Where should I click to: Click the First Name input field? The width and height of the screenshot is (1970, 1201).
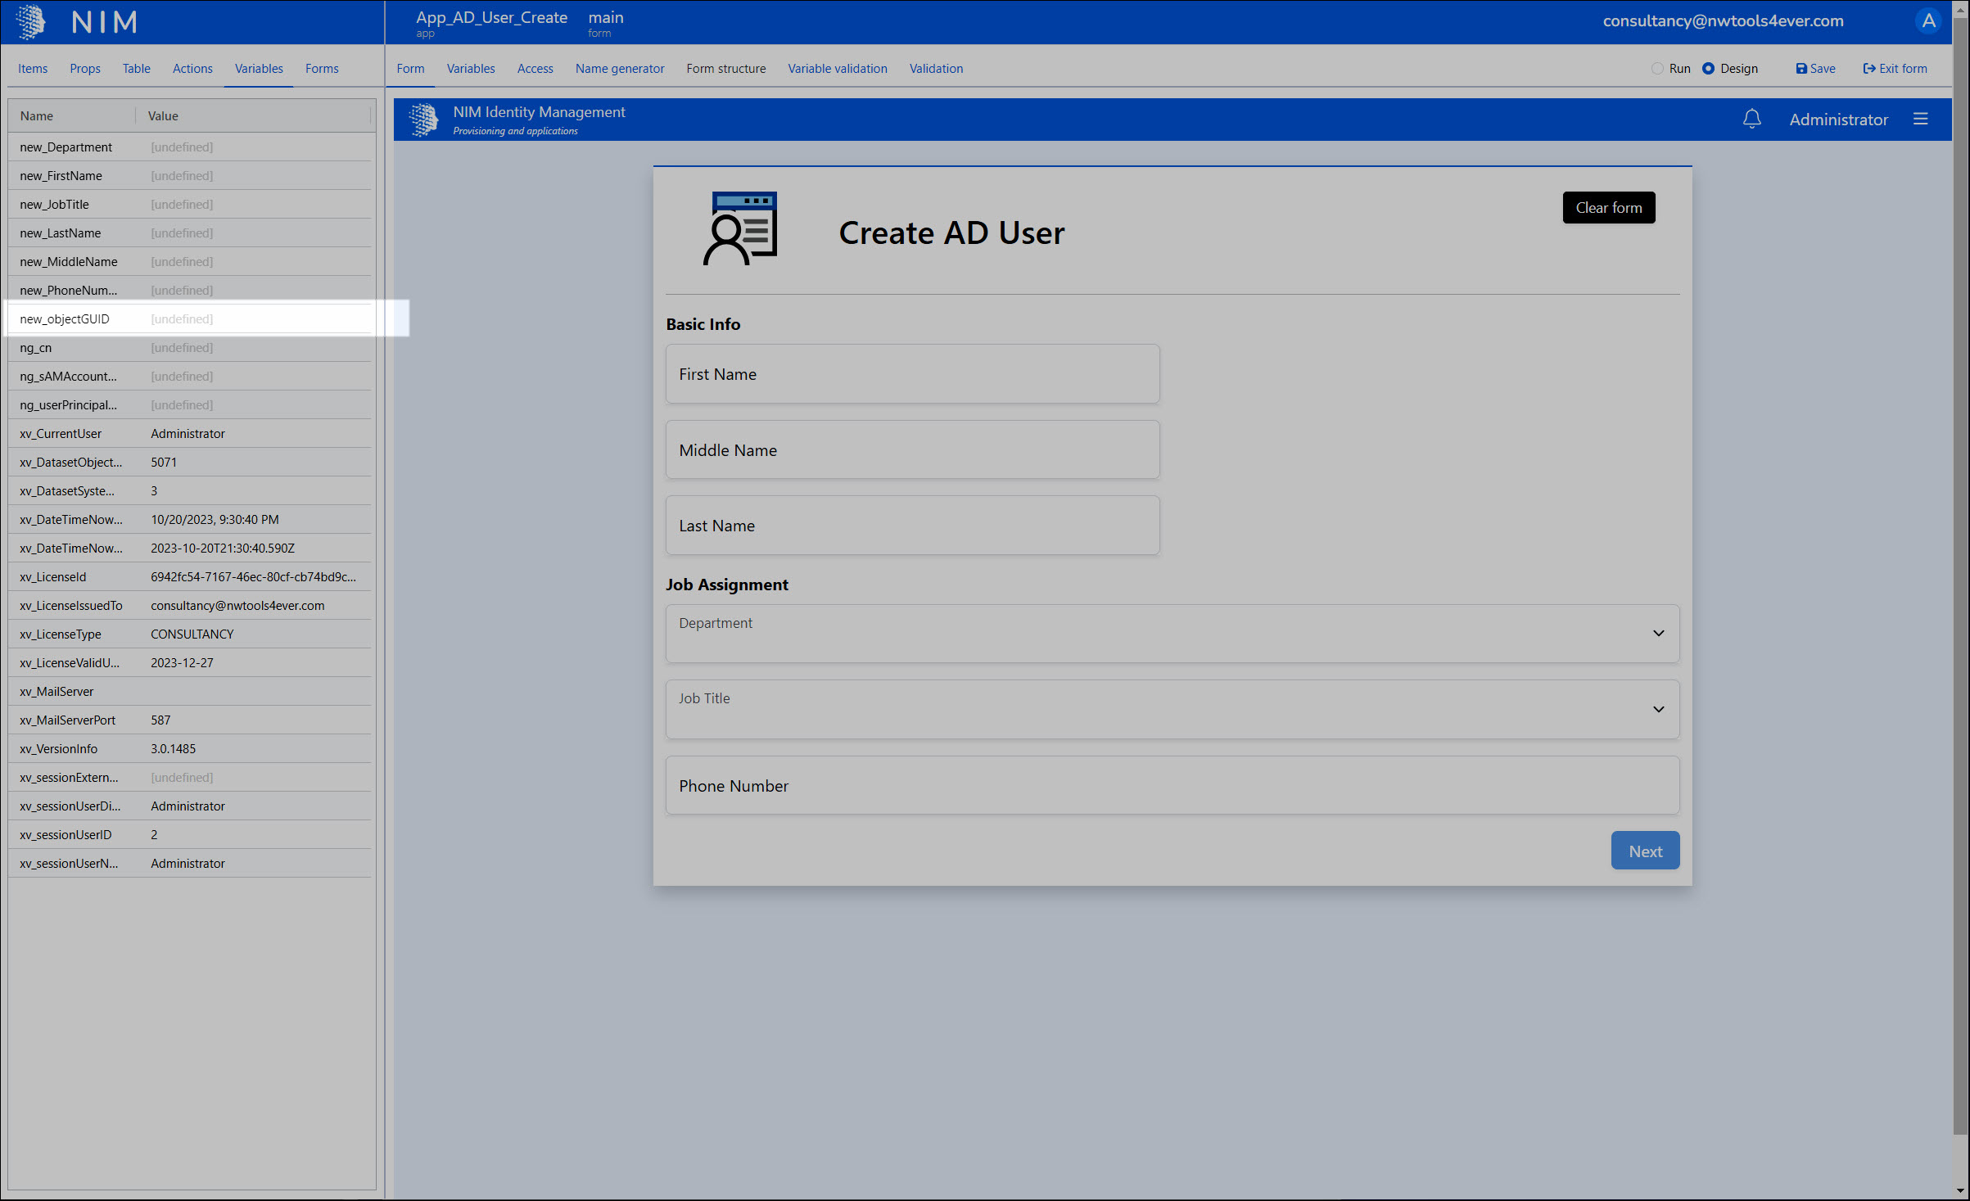tap(912, 374)
